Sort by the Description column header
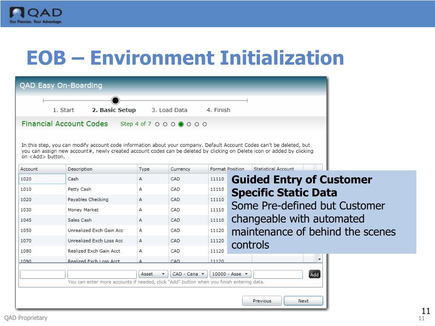435x326 pixels. pos(102,169)
